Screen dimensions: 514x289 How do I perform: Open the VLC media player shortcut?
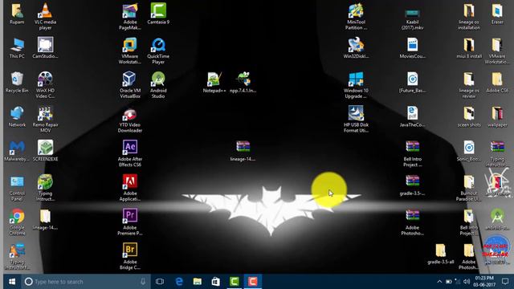click(45, 16)
